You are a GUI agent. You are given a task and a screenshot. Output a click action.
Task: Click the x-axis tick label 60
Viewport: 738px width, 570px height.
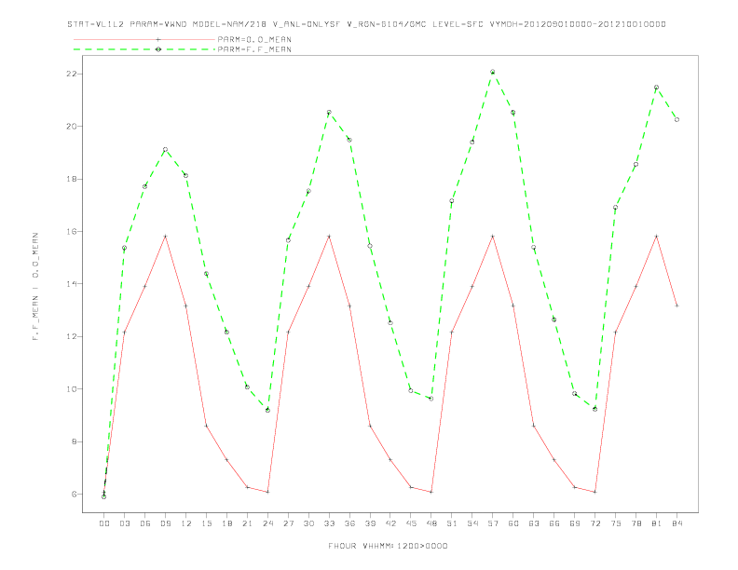tap(513, 523)
